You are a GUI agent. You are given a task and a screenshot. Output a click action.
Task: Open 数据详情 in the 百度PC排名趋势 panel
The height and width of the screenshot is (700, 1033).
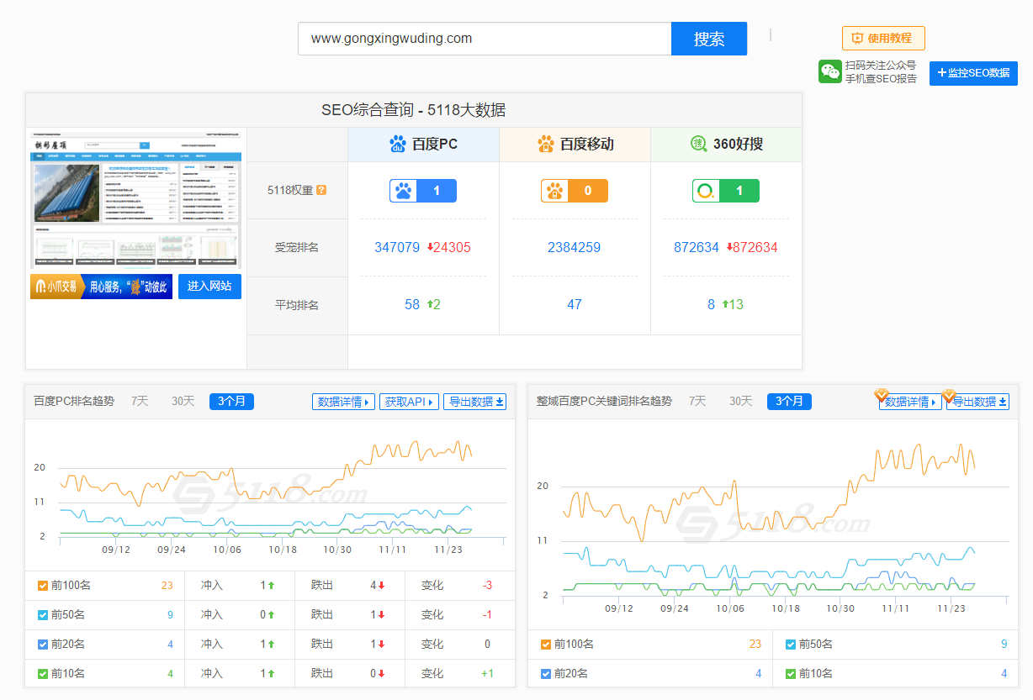click(x=343, y=402)
